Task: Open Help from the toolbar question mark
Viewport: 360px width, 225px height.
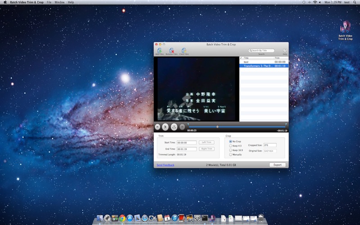Action: [x=285, y=50]
